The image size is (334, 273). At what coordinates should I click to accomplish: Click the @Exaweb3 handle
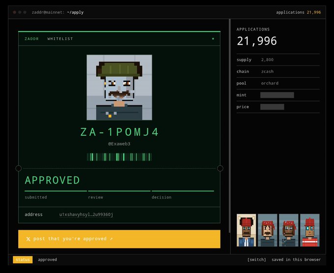119,144
